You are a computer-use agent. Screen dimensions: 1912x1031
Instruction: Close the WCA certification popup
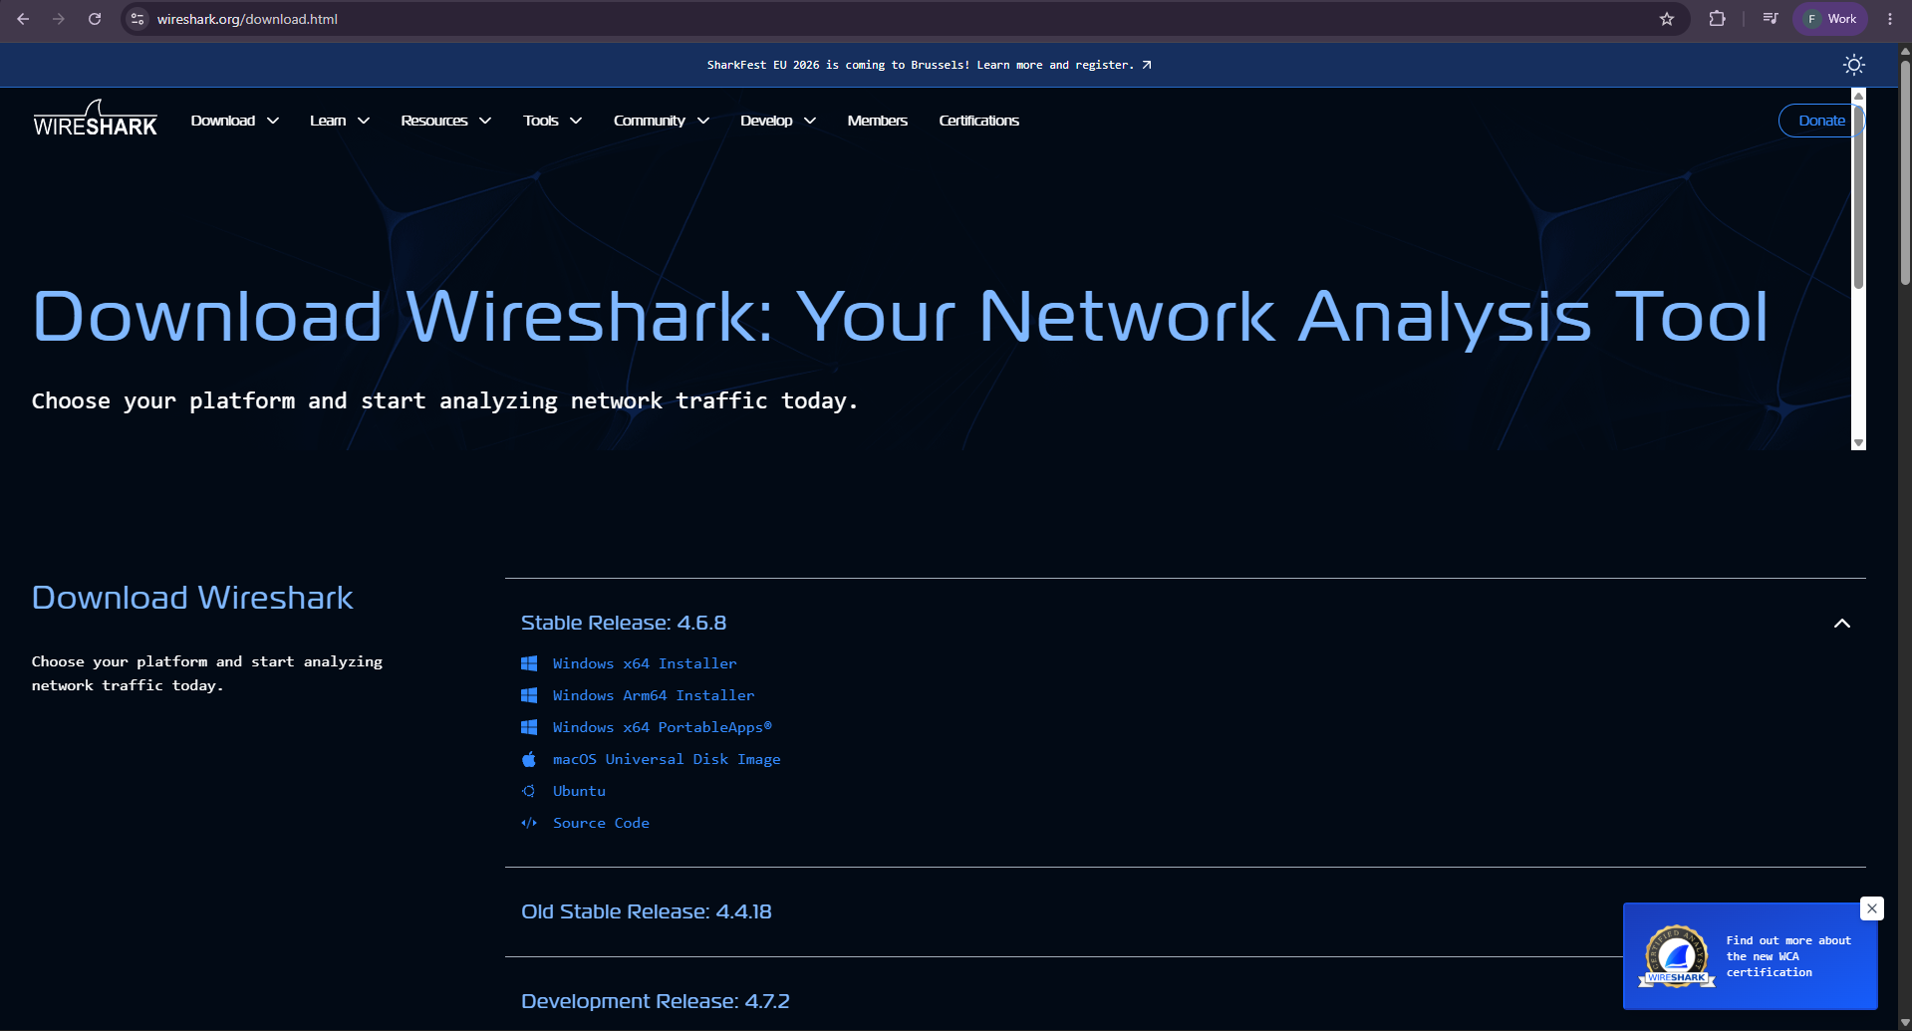coord(1872,908)
